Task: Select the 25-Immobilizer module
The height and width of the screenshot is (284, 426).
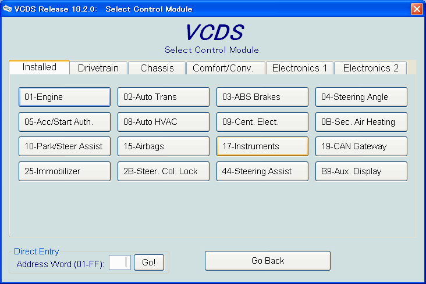Action: tap(65, 171)
